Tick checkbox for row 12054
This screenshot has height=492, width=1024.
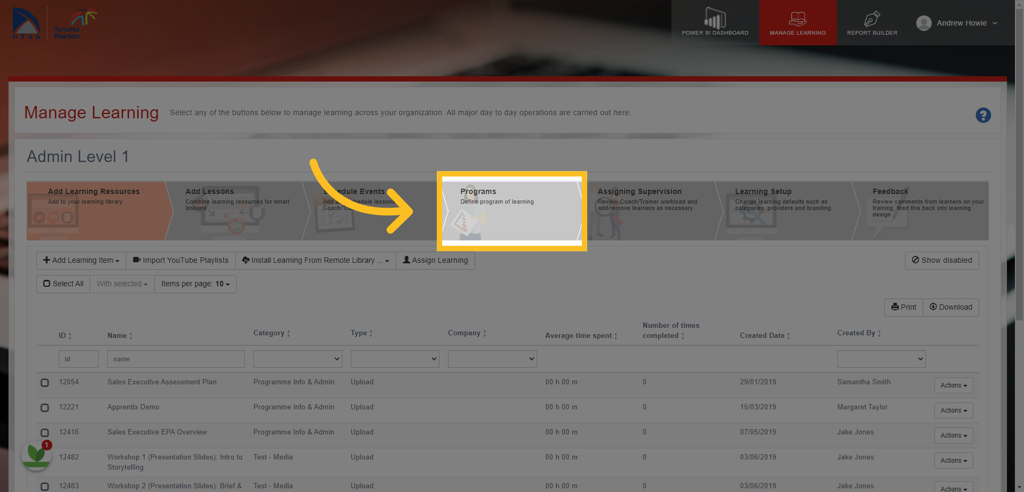pyautogui.click(x=45, y=383)
